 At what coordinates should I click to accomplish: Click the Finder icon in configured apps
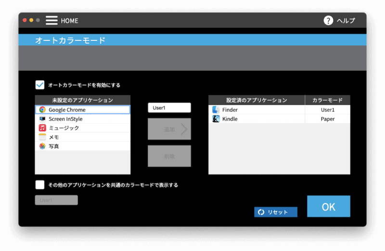tap(216, 110)
